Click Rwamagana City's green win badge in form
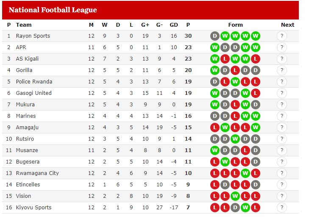 [x=245, y=173]
